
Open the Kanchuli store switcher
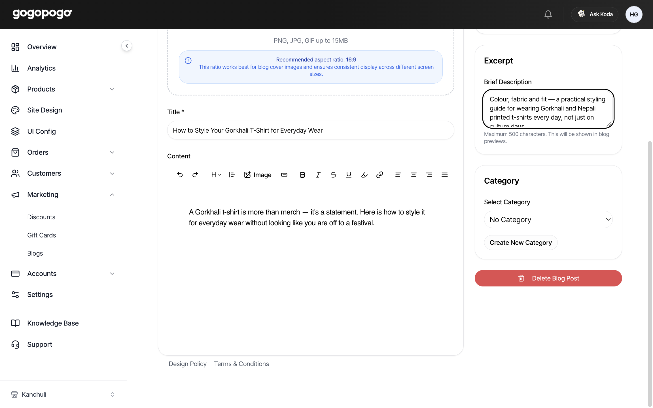[63, 394]
